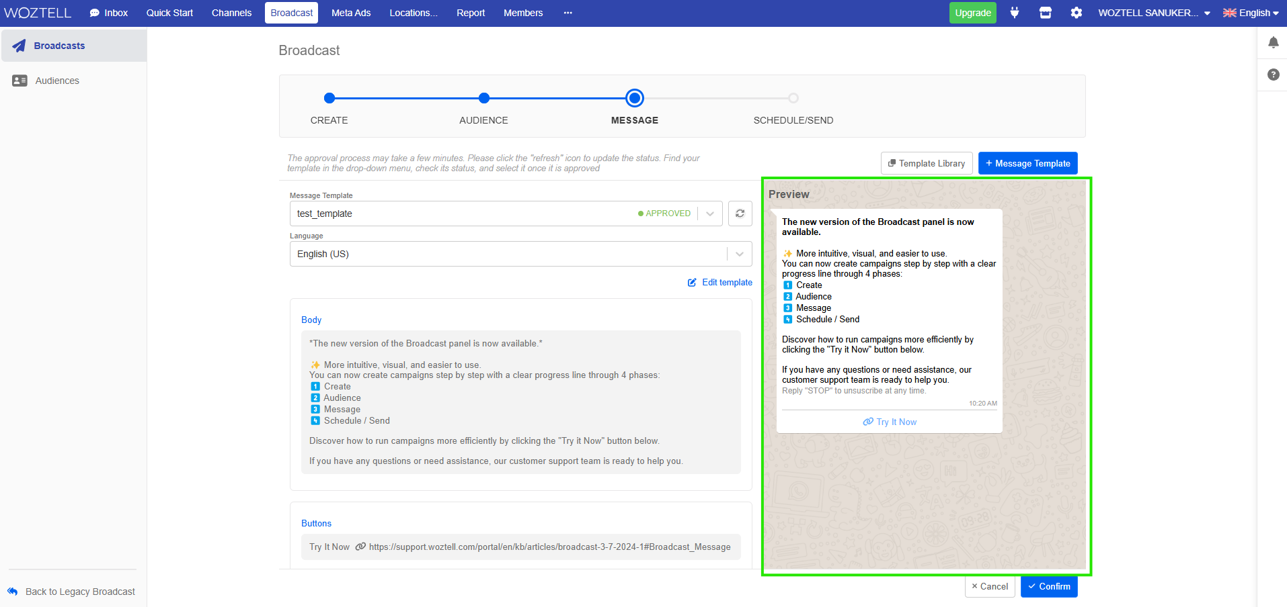Click the Audiences contact card icon

tap(20, 81)
